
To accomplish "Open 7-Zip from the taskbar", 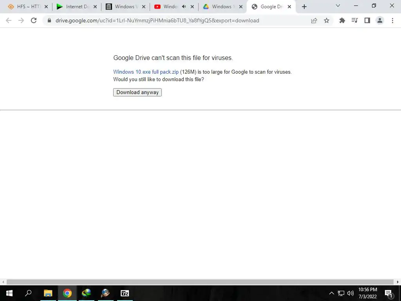I will pos(125,293).
